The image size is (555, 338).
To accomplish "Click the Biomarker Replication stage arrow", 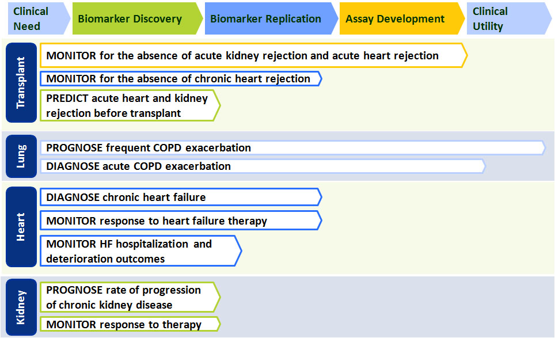I will (x=271, y=18).
